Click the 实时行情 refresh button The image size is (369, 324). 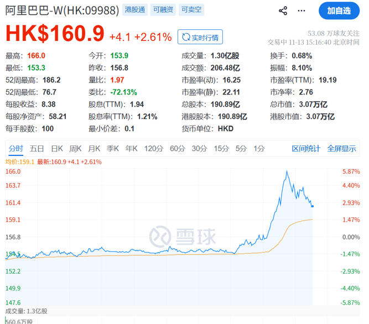pos(200,37)
